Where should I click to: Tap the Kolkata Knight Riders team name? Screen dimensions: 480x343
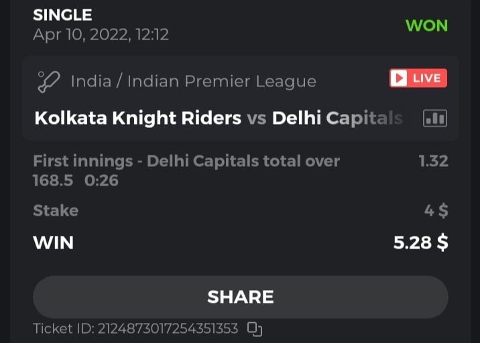(x=137, y=119)
